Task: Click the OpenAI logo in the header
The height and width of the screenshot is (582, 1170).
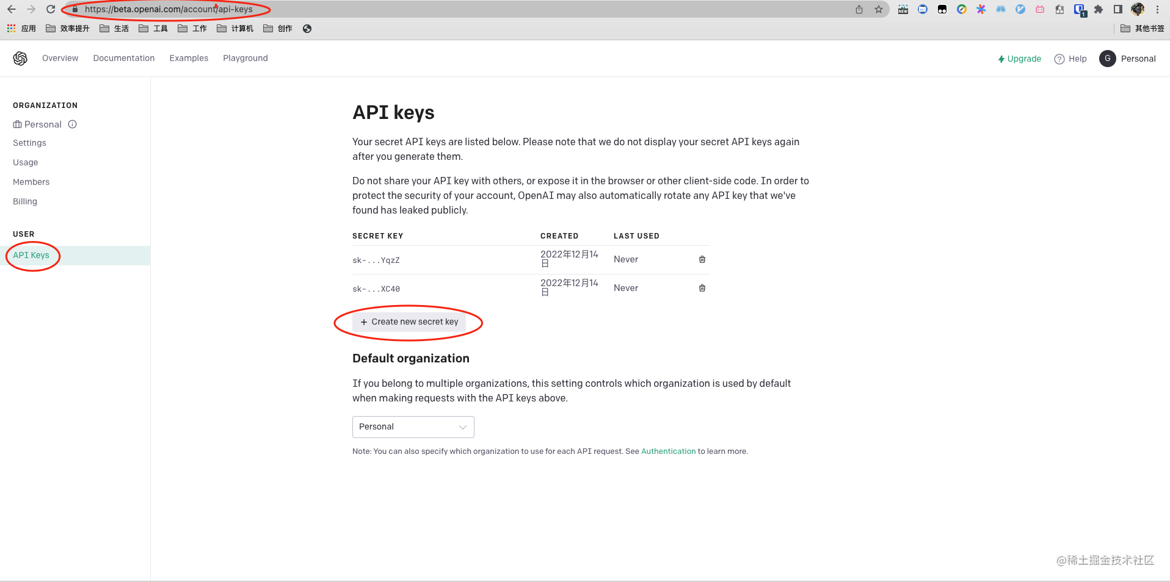Action: click(x=20, y=58)
